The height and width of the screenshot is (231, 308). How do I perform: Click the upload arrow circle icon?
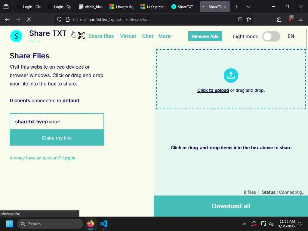point(231,75)
